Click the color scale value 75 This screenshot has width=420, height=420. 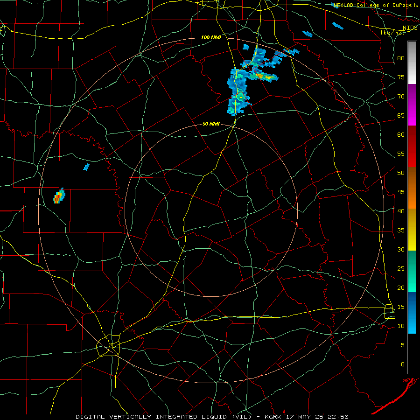pyautogui.click(x=401, y=77)
